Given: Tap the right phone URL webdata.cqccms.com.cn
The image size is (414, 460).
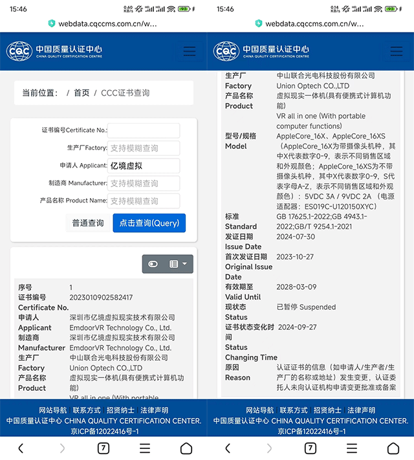Looking at the screenshot, I should (314, 24).
